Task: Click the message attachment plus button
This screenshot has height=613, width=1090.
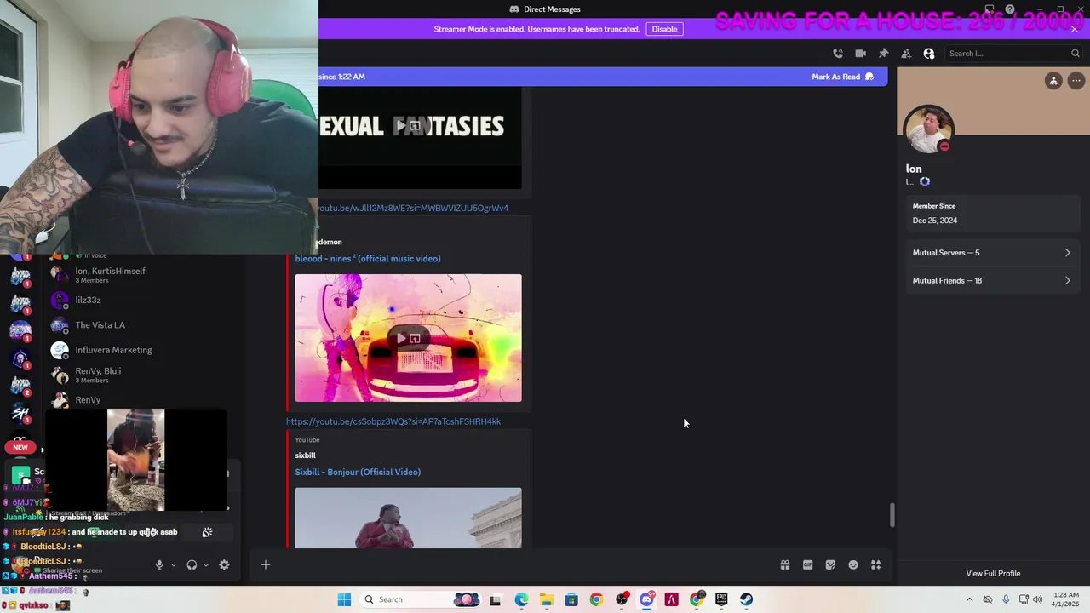Action: pyautogui.click(x=266, y=564)
